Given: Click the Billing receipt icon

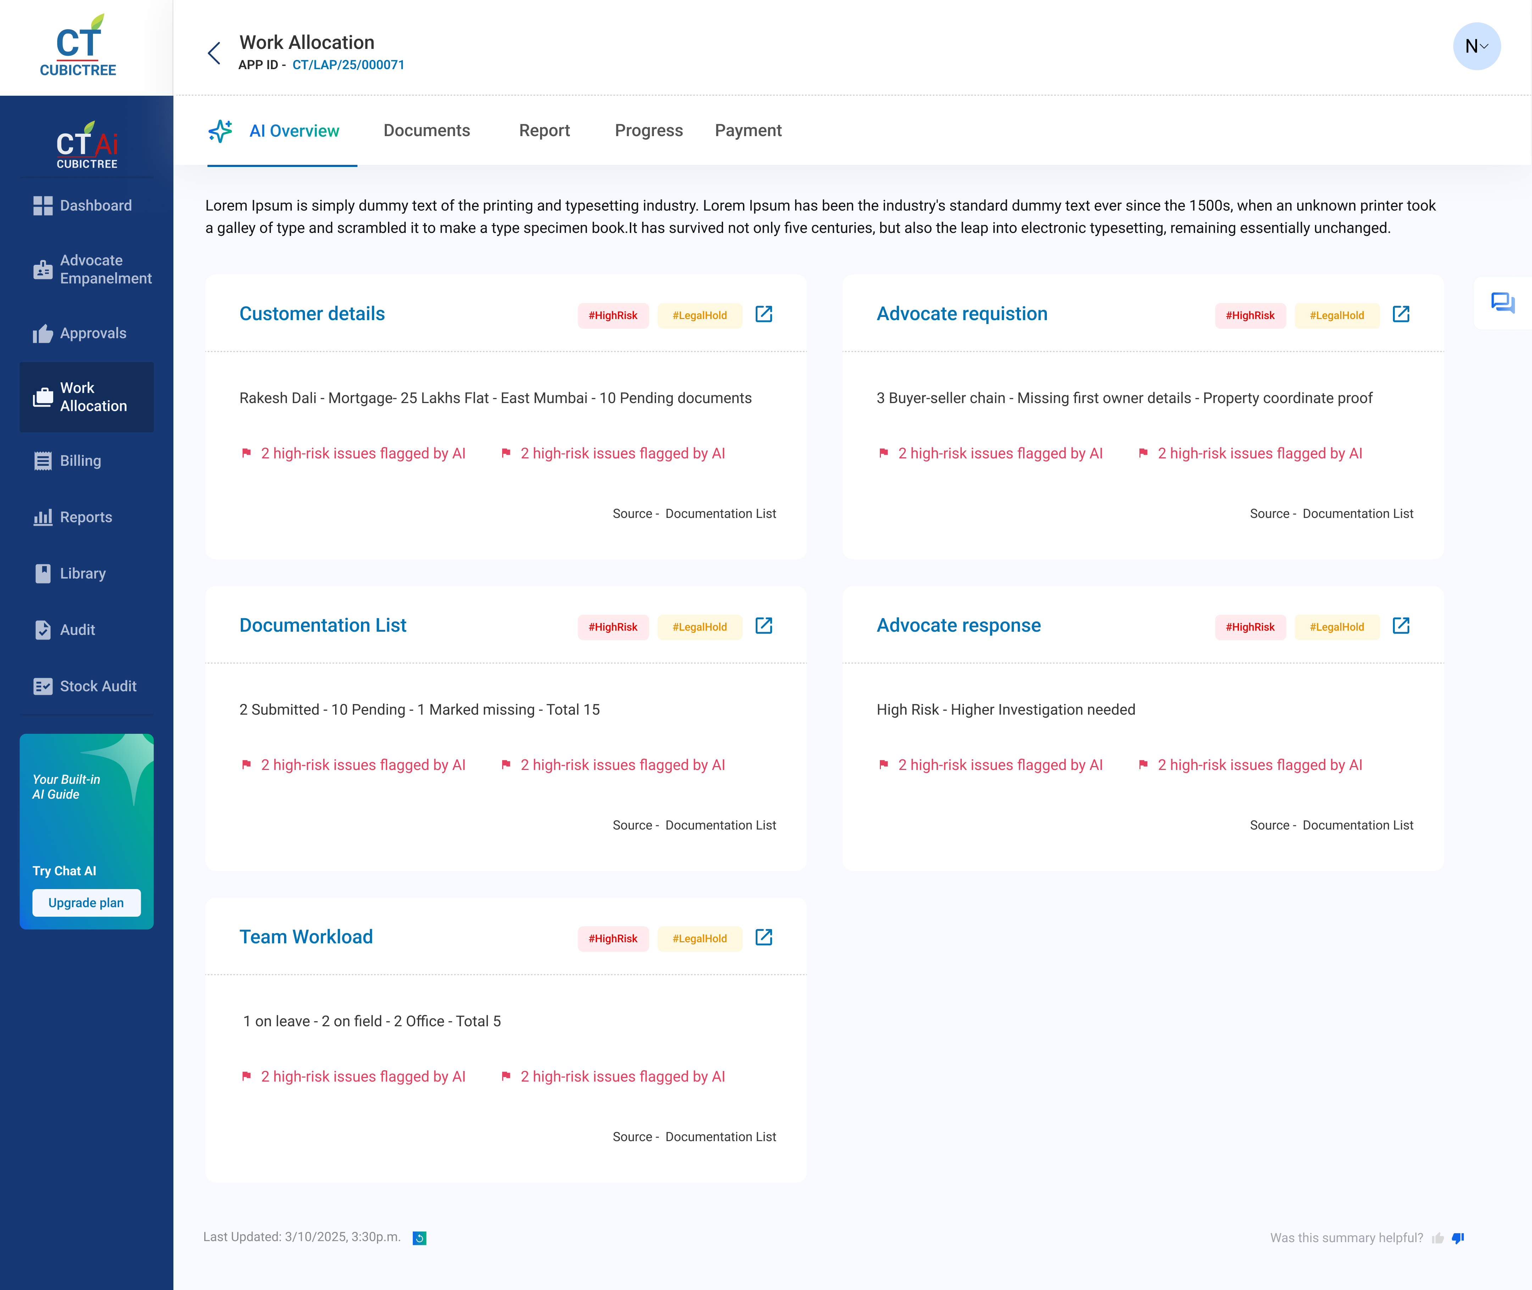Looking at the screenshot, I should 43,461.
